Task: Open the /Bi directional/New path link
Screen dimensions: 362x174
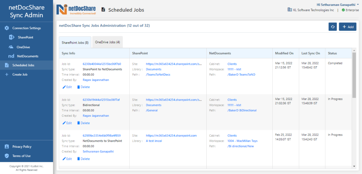Action: coord(241,146)
